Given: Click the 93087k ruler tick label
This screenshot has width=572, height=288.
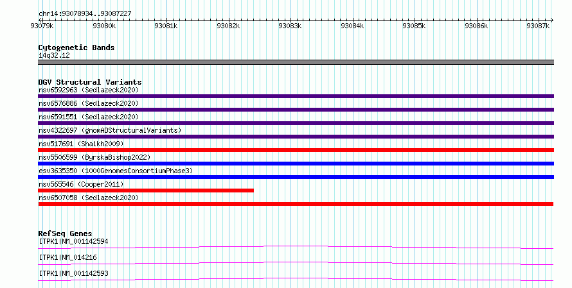Looking at the screenshot, I should point(538,26).
